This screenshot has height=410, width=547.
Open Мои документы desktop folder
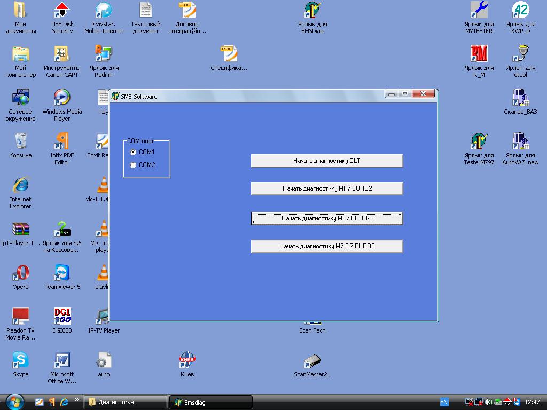coord(20,18)
